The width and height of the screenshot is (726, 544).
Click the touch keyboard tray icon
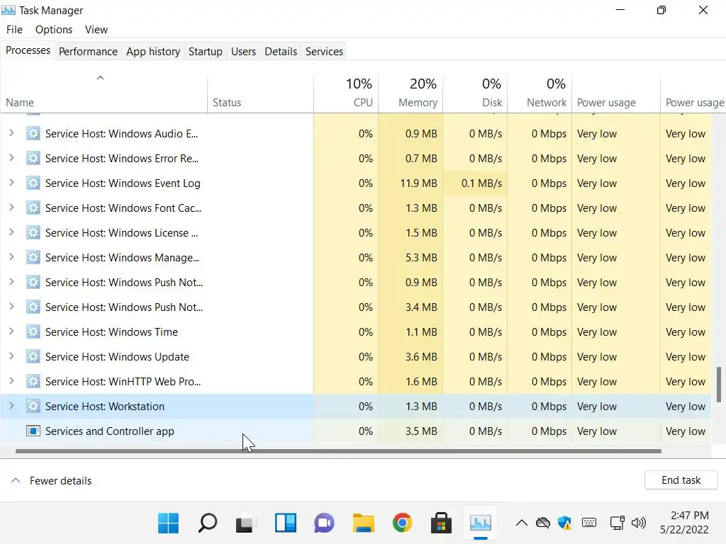[x=589, y=523]
